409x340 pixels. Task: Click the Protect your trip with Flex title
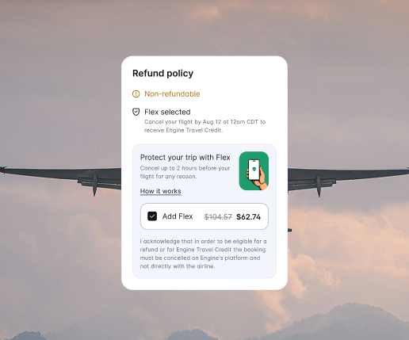(x=185, y=158)
